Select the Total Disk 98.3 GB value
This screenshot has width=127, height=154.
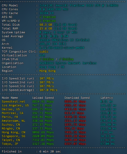click(46, 25)
